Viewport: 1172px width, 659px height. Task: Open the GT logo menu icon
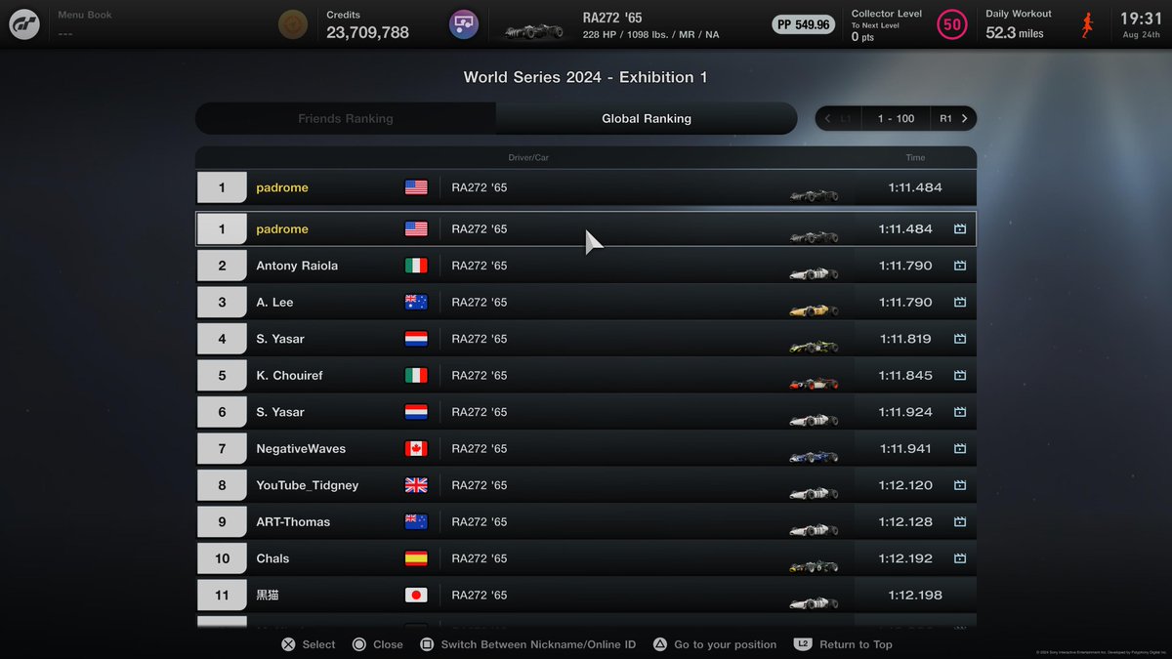click(x=24, y=24)
